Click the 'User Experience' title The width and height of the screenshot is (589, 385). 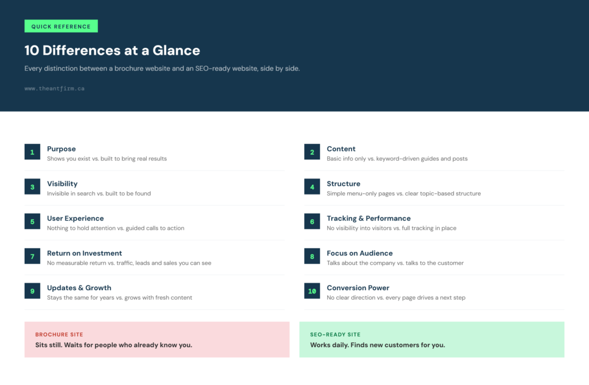[75, 219]
